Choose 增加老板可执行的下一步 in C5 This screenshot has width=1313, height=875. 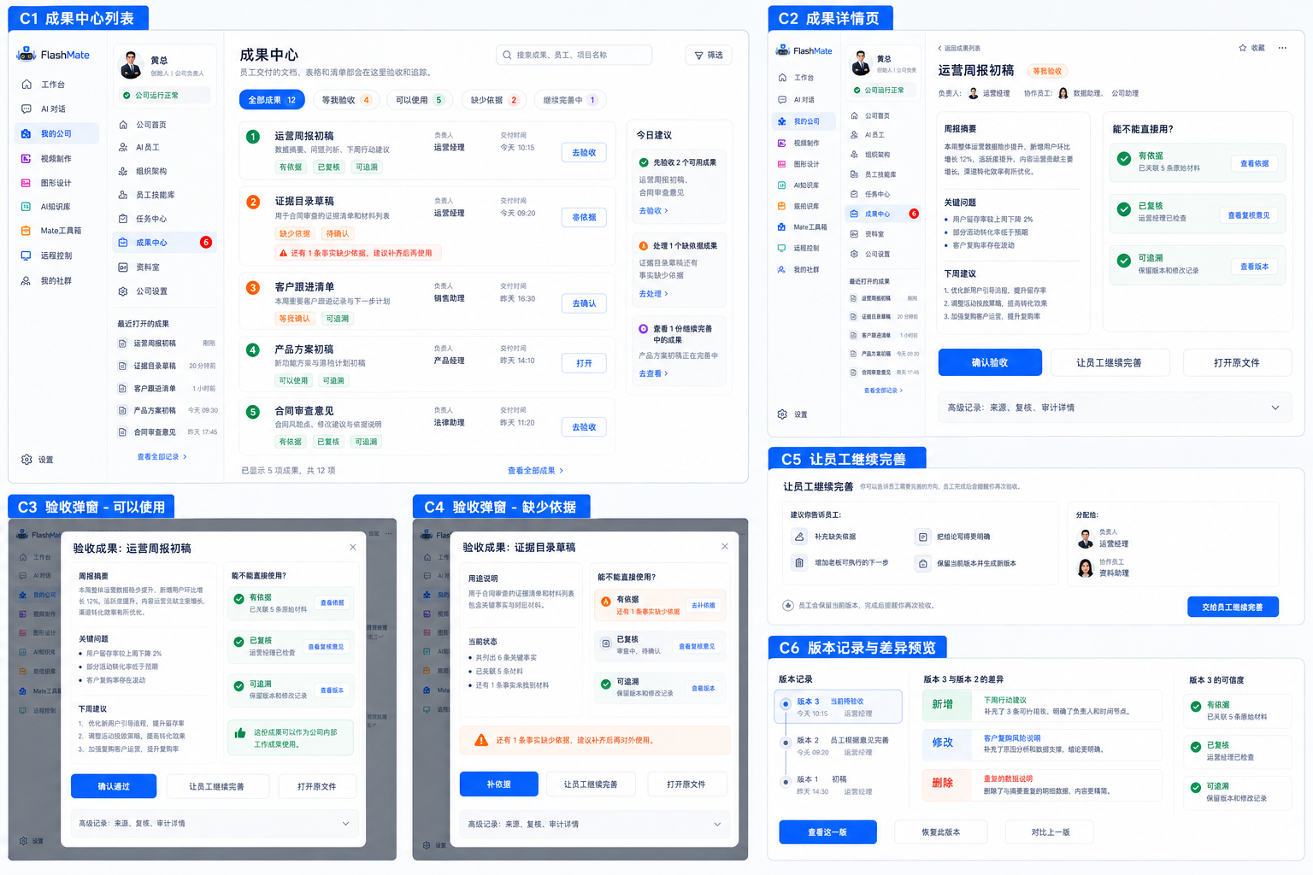click(842, 563)
